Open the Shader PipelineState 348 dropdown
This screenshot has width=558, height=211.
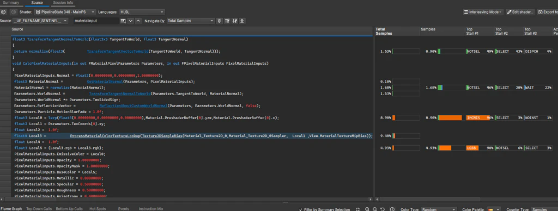pyautogui.click(x=65, y=12)
